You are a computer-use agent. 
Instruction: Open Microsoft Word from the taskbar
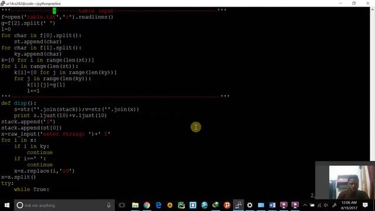coord(272,205)
